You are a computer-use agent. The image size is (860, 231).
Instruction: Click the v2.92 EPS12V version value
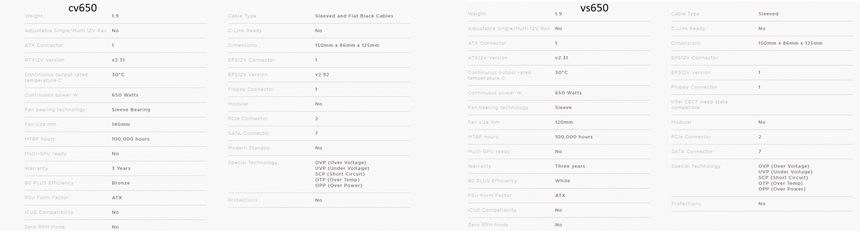(x=322, y=75)
